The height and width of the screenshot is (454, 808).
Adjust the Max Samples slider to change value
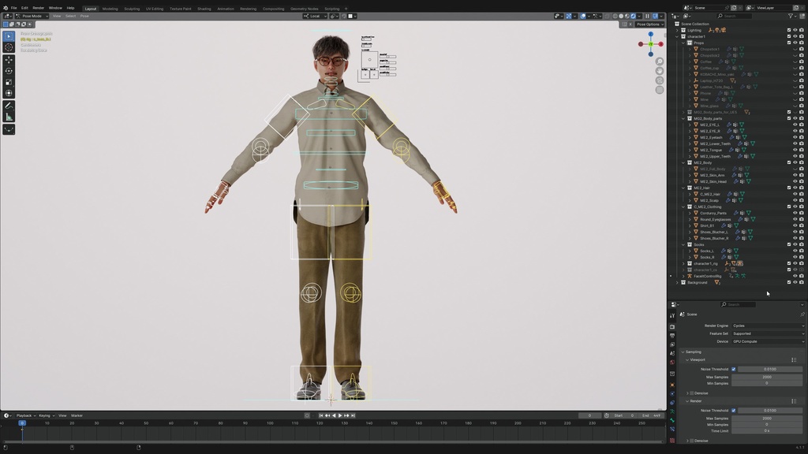pyautogui.click(x=767, y=377)
